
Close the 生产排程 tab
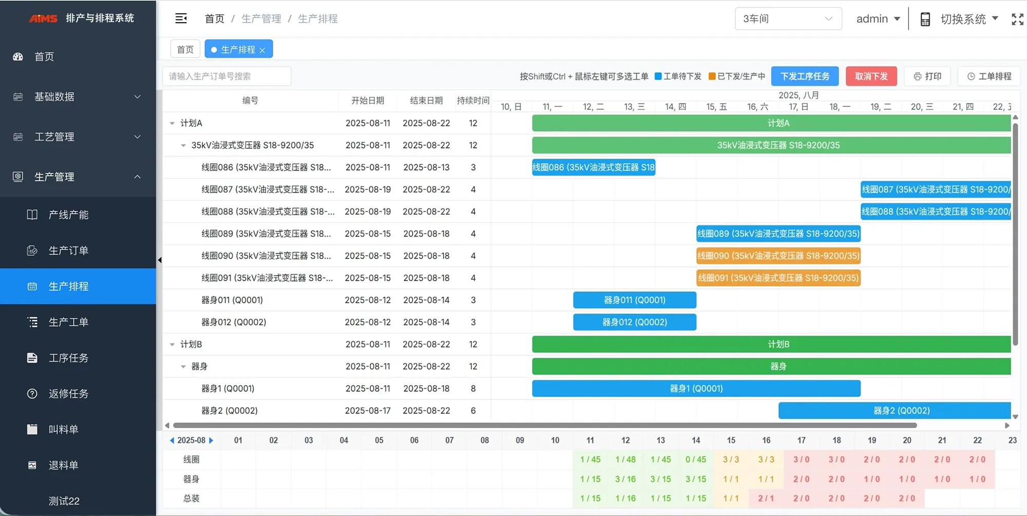tap(262, 50)
